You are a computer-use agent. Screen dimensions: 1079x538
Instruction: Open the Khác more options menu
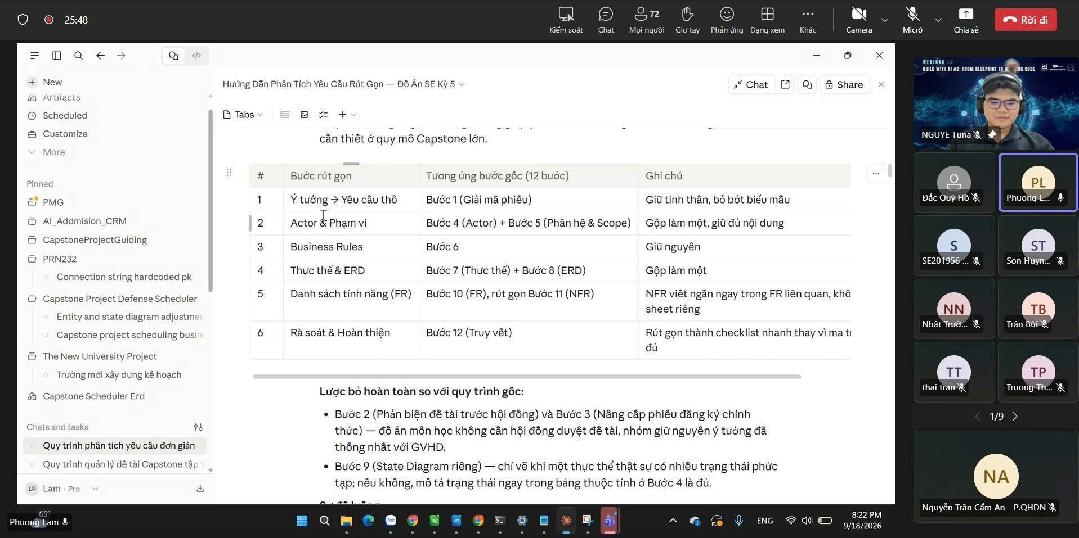tap(808, 20)
